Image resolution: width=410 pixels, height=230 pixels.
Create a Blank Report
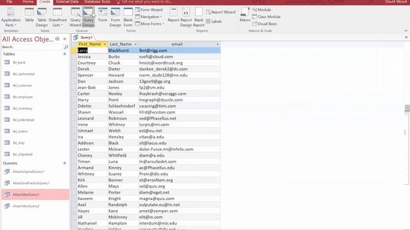tap(199, 17)
